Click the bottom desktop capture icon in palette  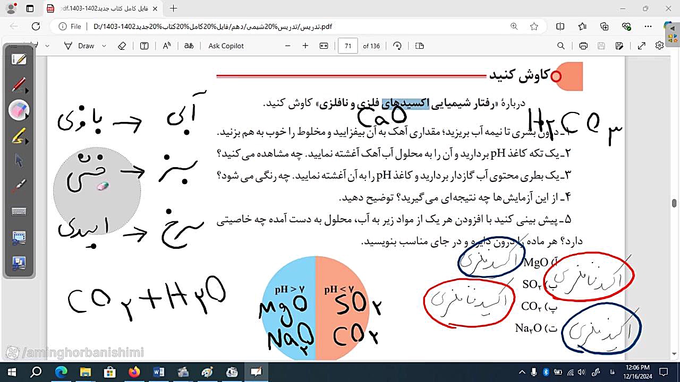click(19, 263)
